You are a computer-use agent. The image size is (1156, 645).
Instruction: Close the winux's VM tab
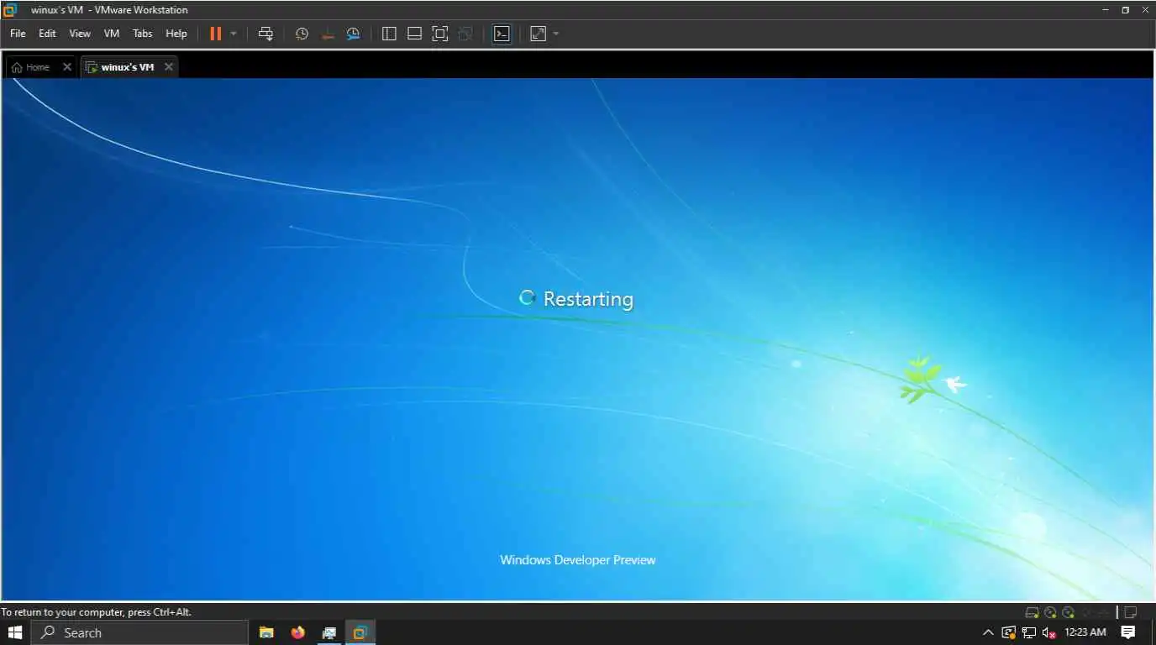tap(169, 67)
